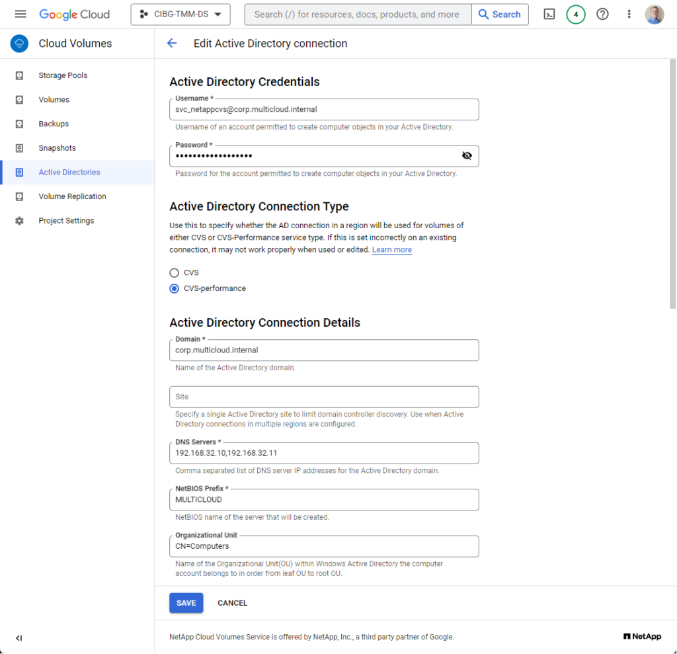Click the NetApp logo in footer

pyautogui.click(x=643, y=636)
